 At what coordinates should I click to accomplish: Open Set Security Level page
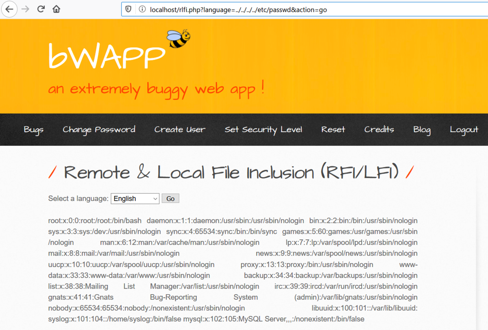(264, 130)
